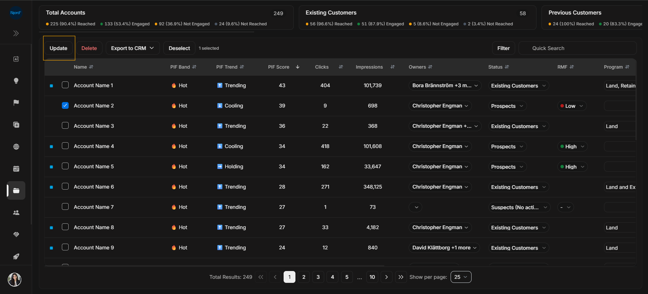Open the Export to CRM dropdown
Image resolution: width=648 pixels, height=294 pixels.
[x=133, y=48]
